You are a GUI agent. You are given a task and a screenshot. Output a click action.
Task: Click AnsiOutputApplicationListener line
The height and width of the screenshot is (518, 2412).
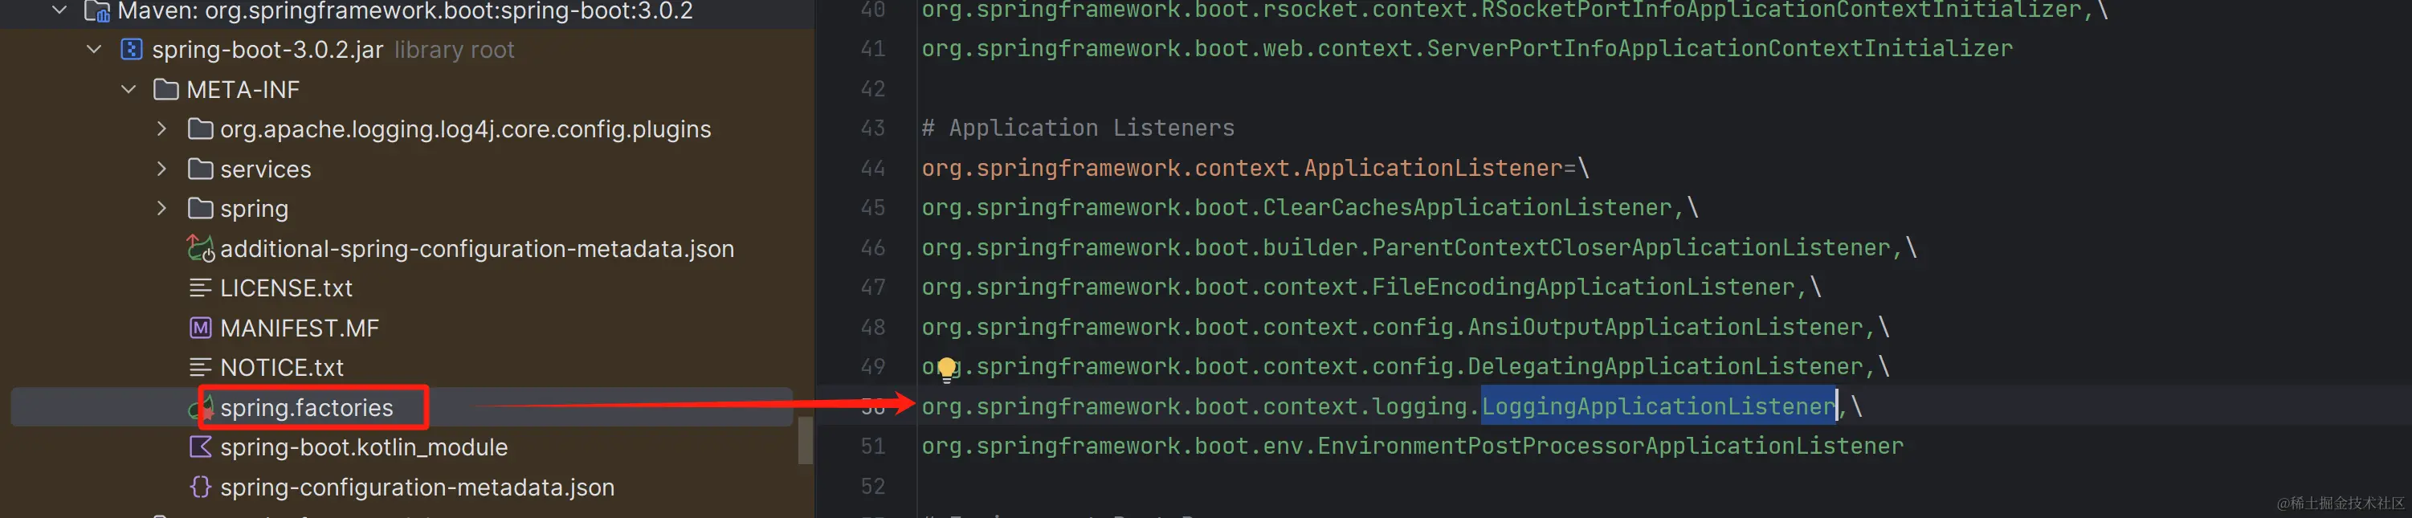click(1406, 327)
